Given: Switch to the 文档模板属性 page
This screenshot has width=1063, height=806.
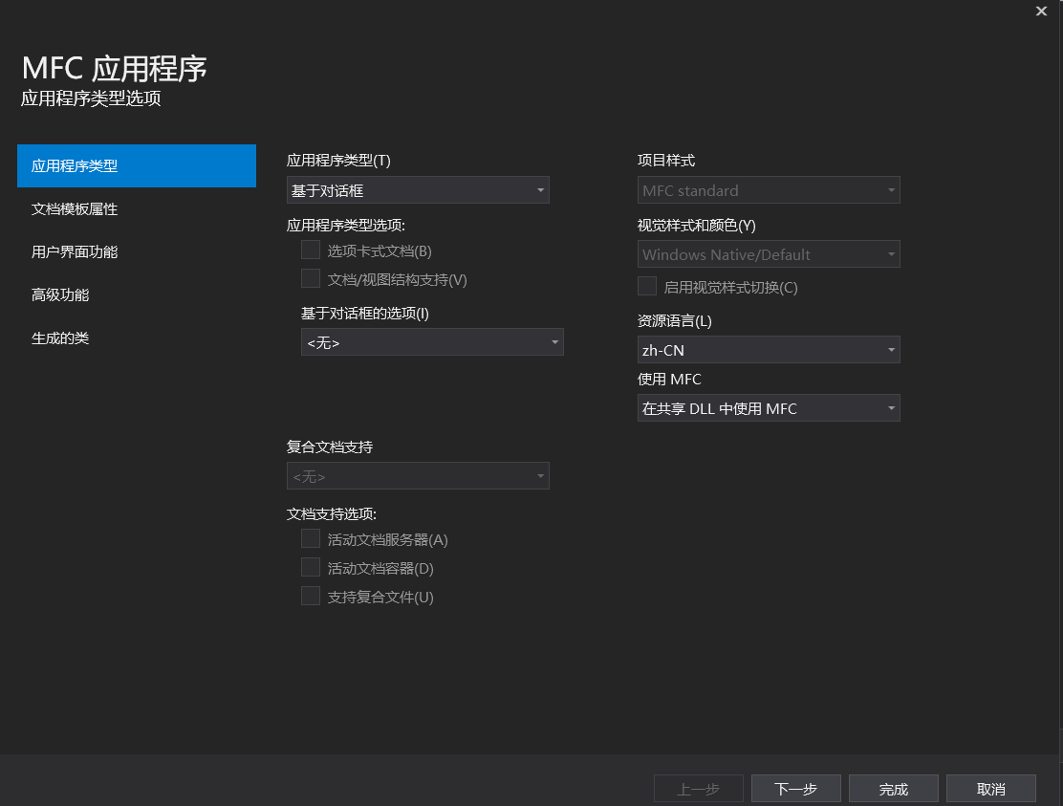Looking at the screenshot, I should pos(74,208).
